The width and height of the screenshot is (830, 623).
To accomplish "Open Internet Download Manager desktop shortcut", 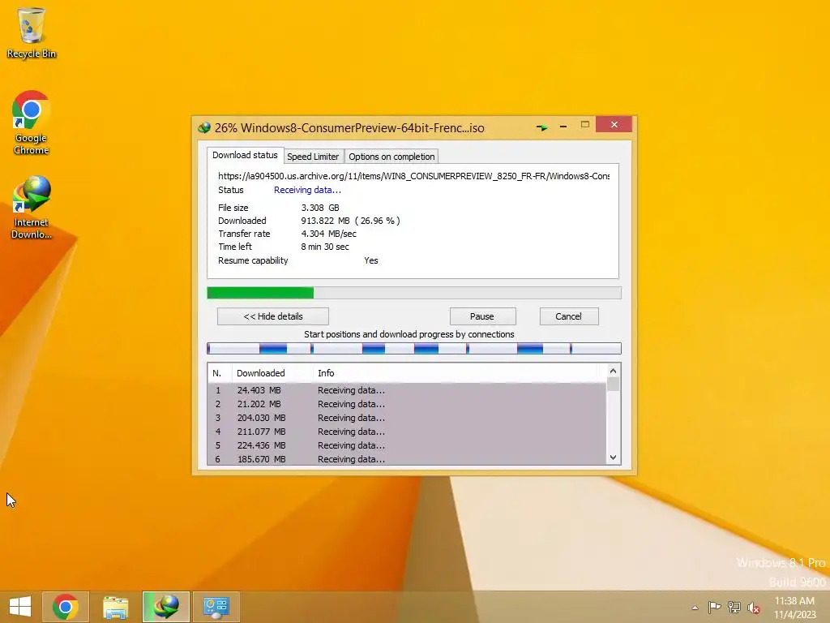I will click(32, 208).
